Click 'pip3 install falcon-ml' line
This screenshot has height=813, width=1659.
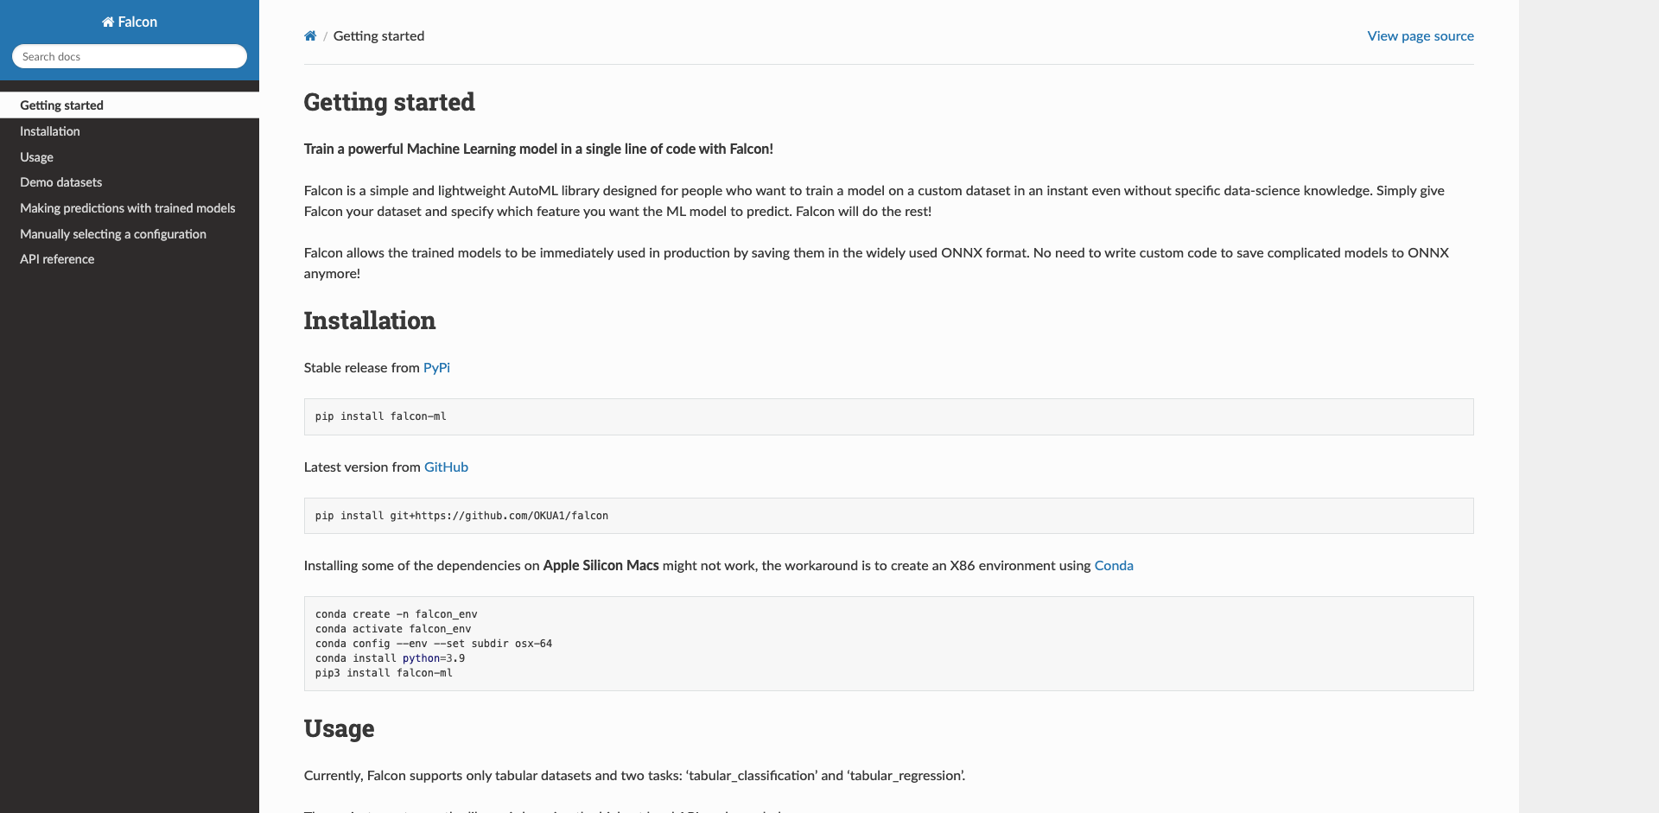(x=384, y=673)
